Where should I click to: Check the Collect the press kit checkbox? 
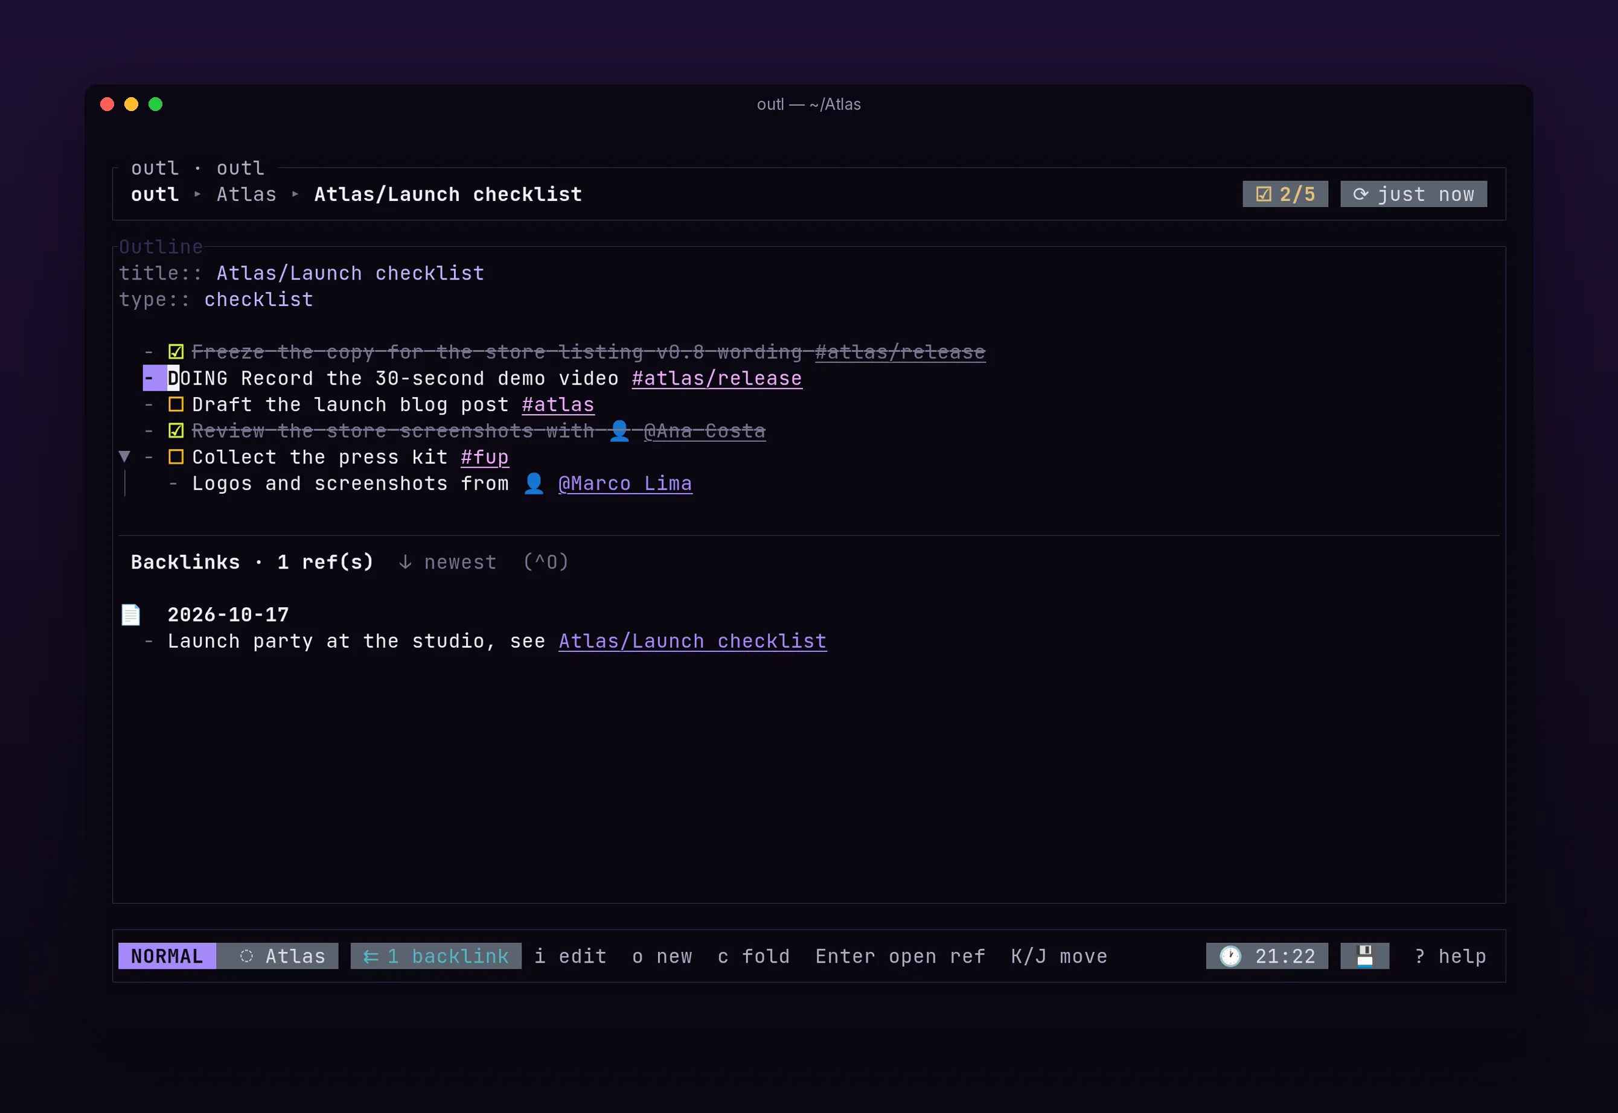tap(176, 458)
